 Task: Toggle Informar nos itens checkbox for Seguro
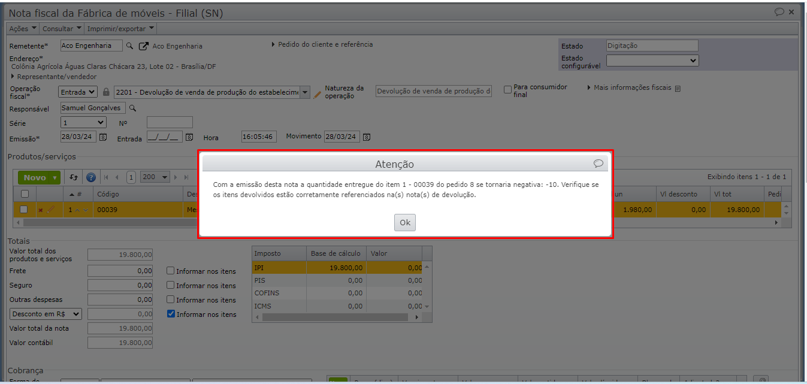[171, 285]
